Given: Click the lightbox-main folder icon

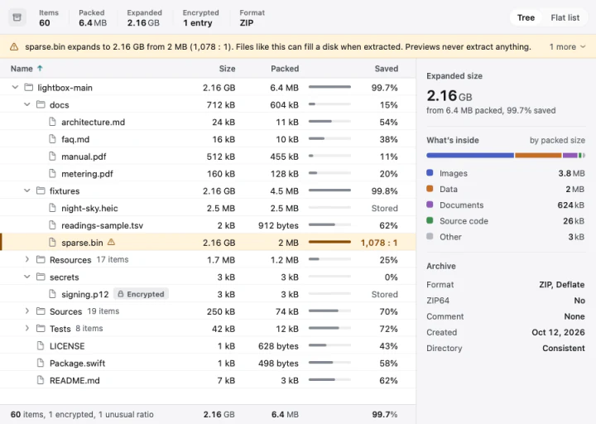Looking at the screenshot, I should tap(28, 88).
